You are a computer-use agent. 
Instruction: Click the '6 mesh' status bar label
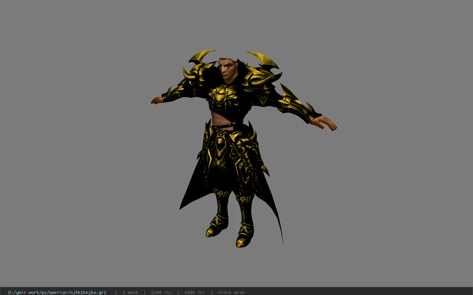tap(130, 292)
